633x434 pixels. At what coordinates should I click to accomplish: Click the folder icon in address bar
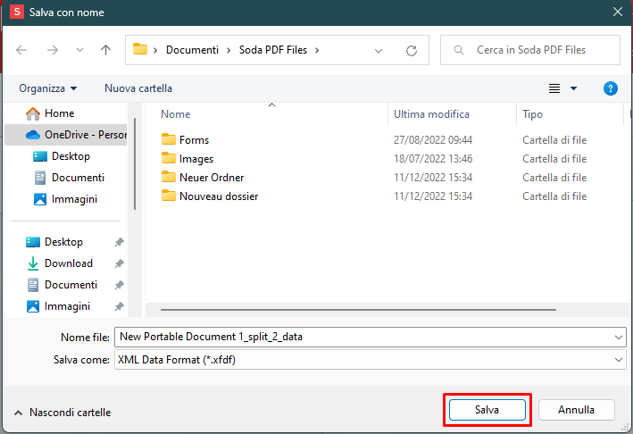[x=140, y=49]
